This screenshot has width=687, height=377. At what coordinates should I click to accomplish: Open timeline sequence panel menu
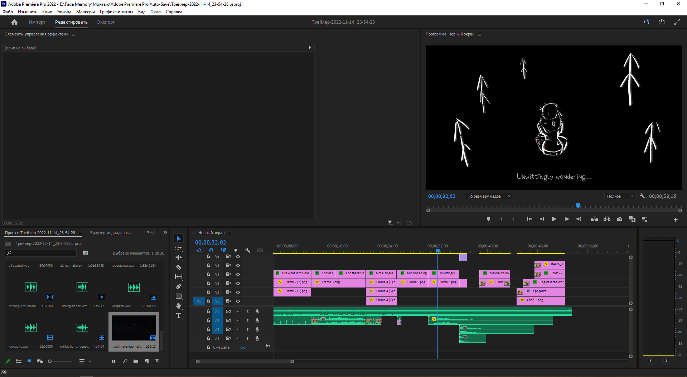pos(230,233)
